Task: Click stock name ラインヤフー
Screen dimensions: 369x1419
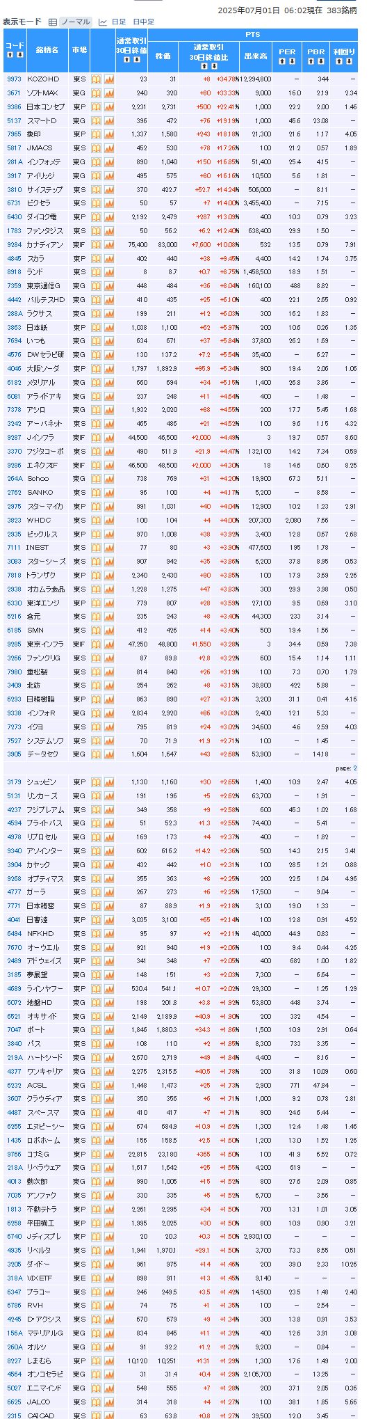Action: [x=45, y=989]
